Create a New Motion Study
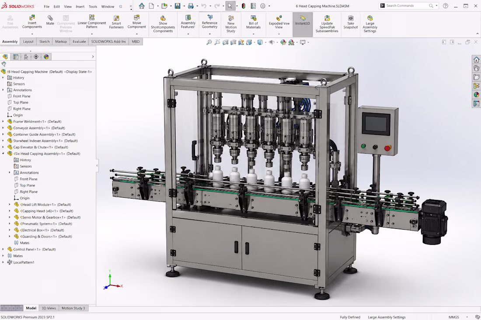This screenshot has width=481, height=320. pos(231,24)
